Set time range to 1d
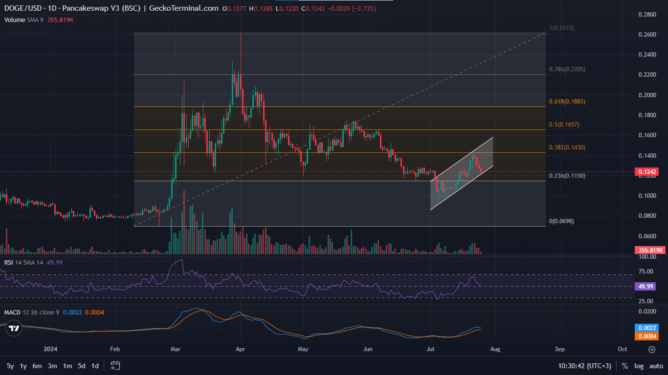Screen dimensions: 668x375 pos(95,366)
